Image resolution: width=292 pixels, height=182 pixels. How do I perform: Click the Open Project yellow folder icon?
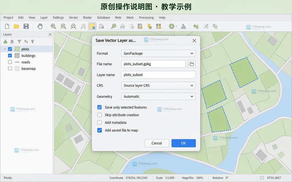16,26
